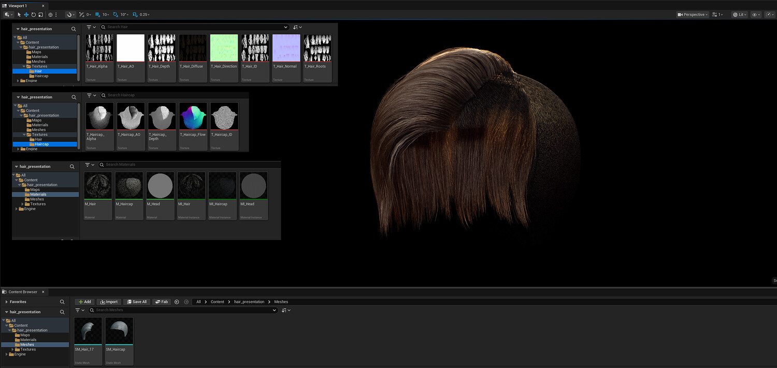The height and width of the screenshot is (368, 777).
Task: Select the Content Browser tab
Action: click(x=22, y=292)
